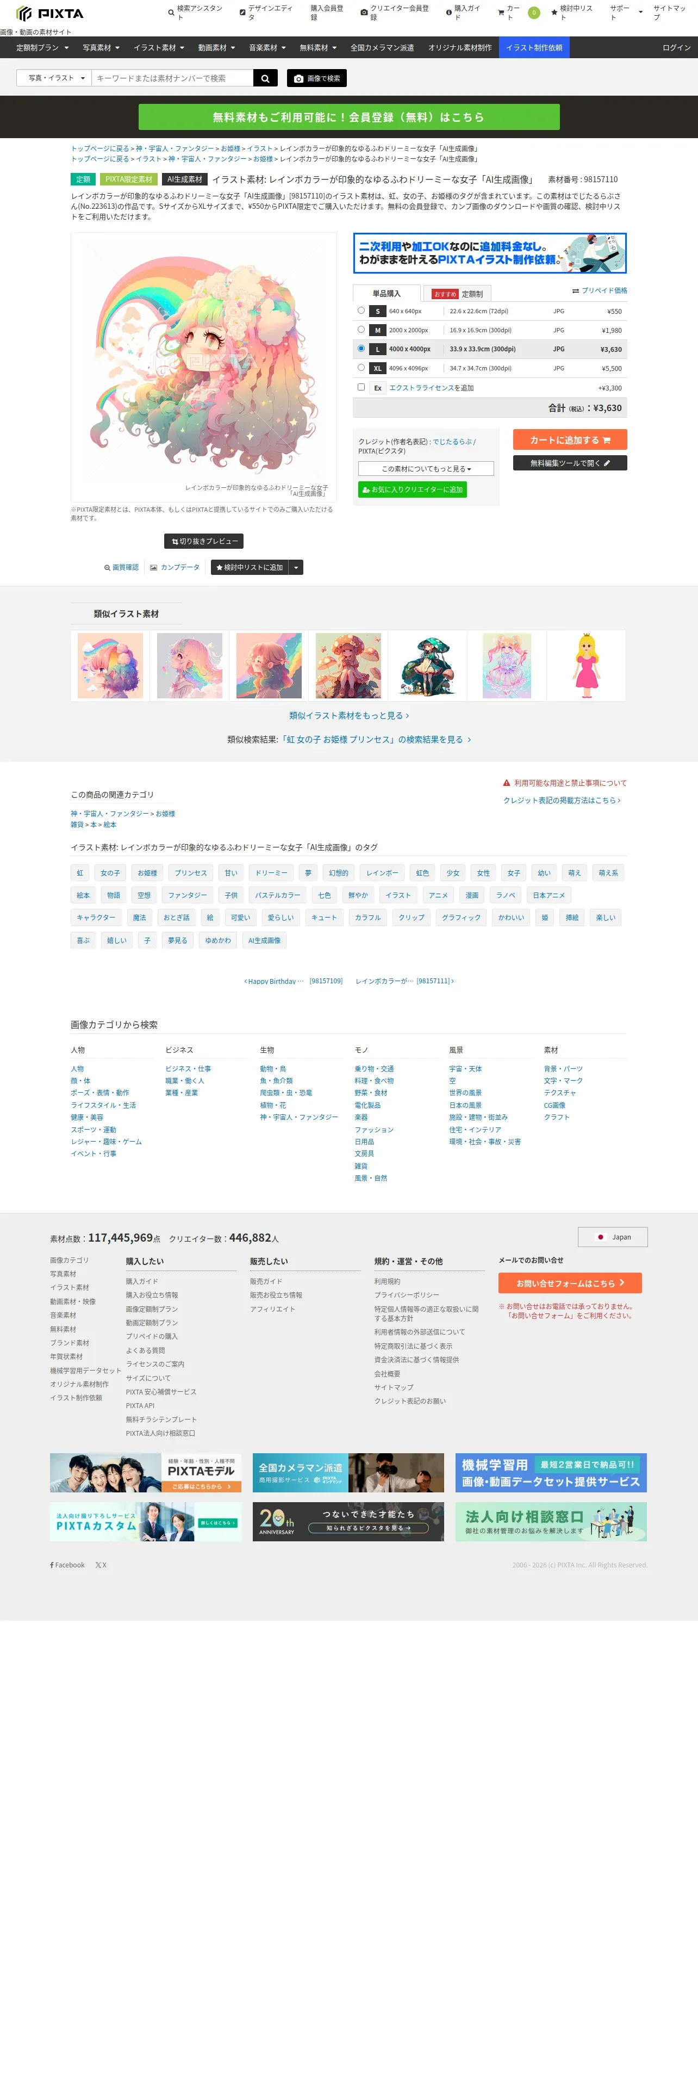Click PIXTAイラスト制作依頼 promo banner
Viewport: 698px width, 2095px height.
point(490,253)
